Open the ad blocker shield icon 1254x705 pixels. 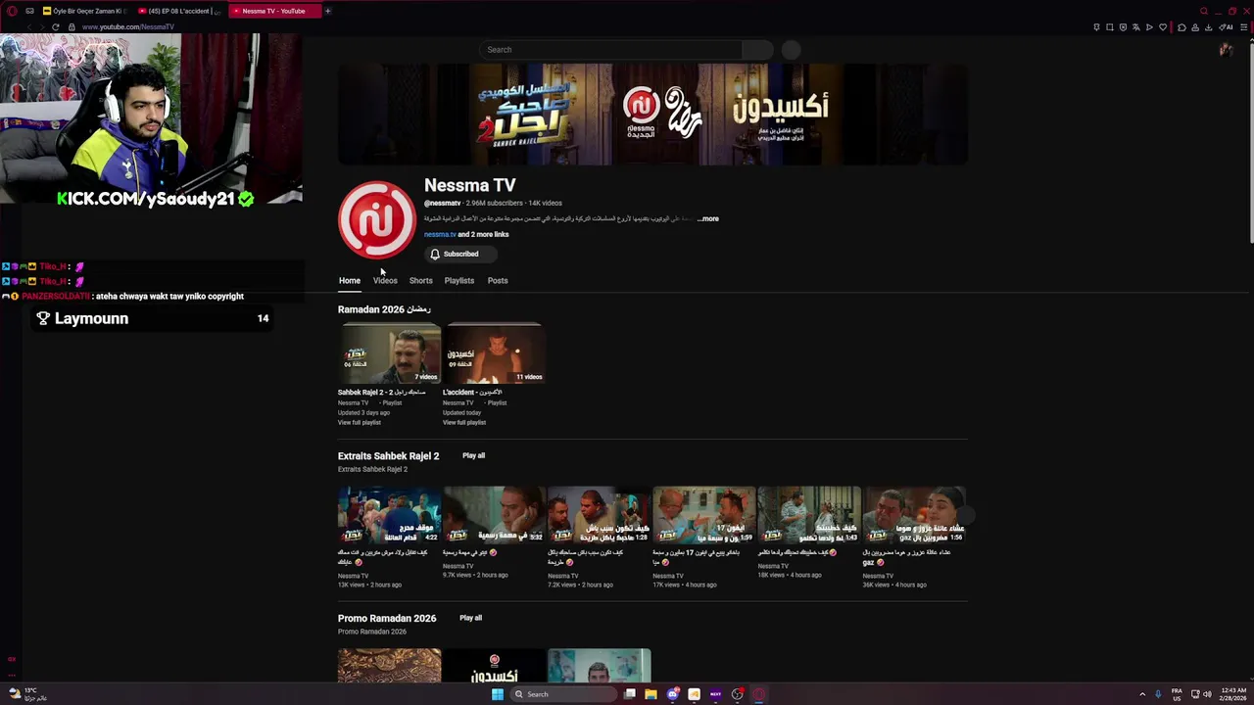[x=1123, y=27]
